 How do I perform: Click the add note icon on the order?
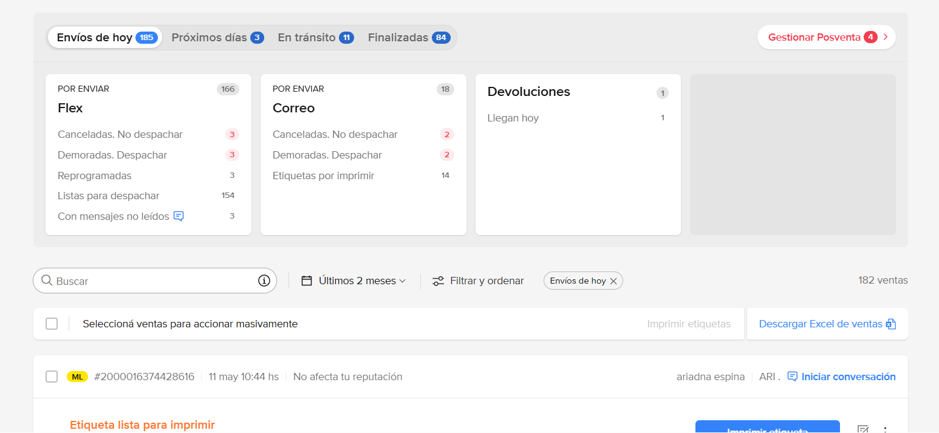pyautogui.click(x=862, y=429)
